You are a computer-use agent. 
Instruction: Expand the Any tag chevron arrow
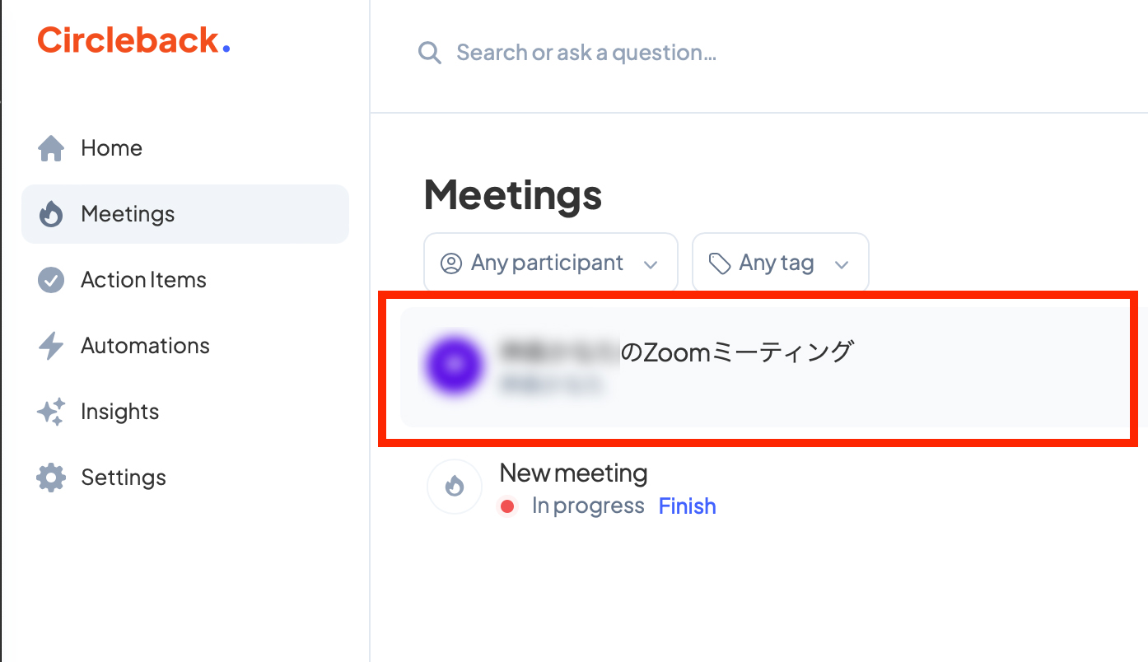[841, 264]
